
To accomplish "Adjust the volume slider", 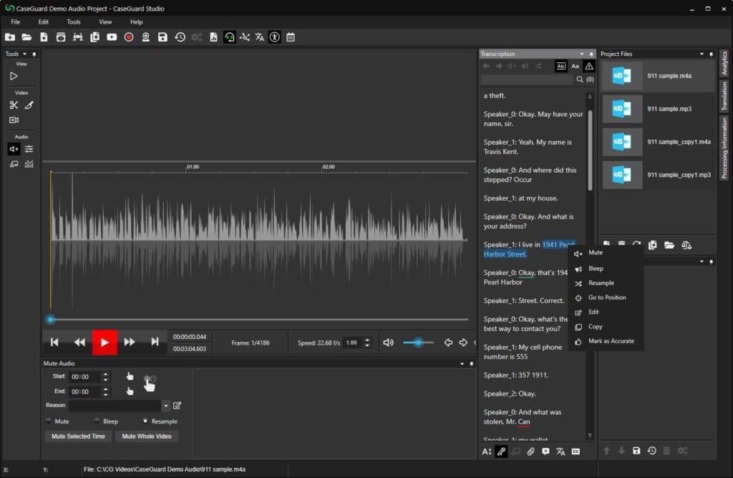I will point(419,343).
